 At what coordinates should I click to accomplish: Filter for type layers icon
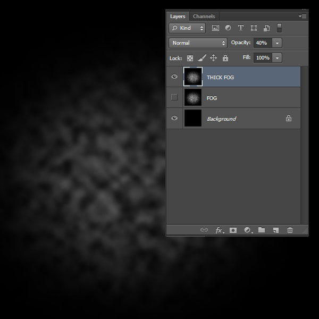coord(241,28)
